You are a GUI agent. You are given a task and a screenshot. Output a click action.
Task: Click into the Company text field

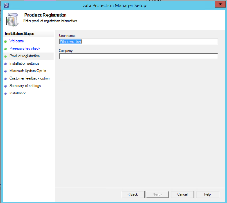pyautogui.click(x=138, y=56)
